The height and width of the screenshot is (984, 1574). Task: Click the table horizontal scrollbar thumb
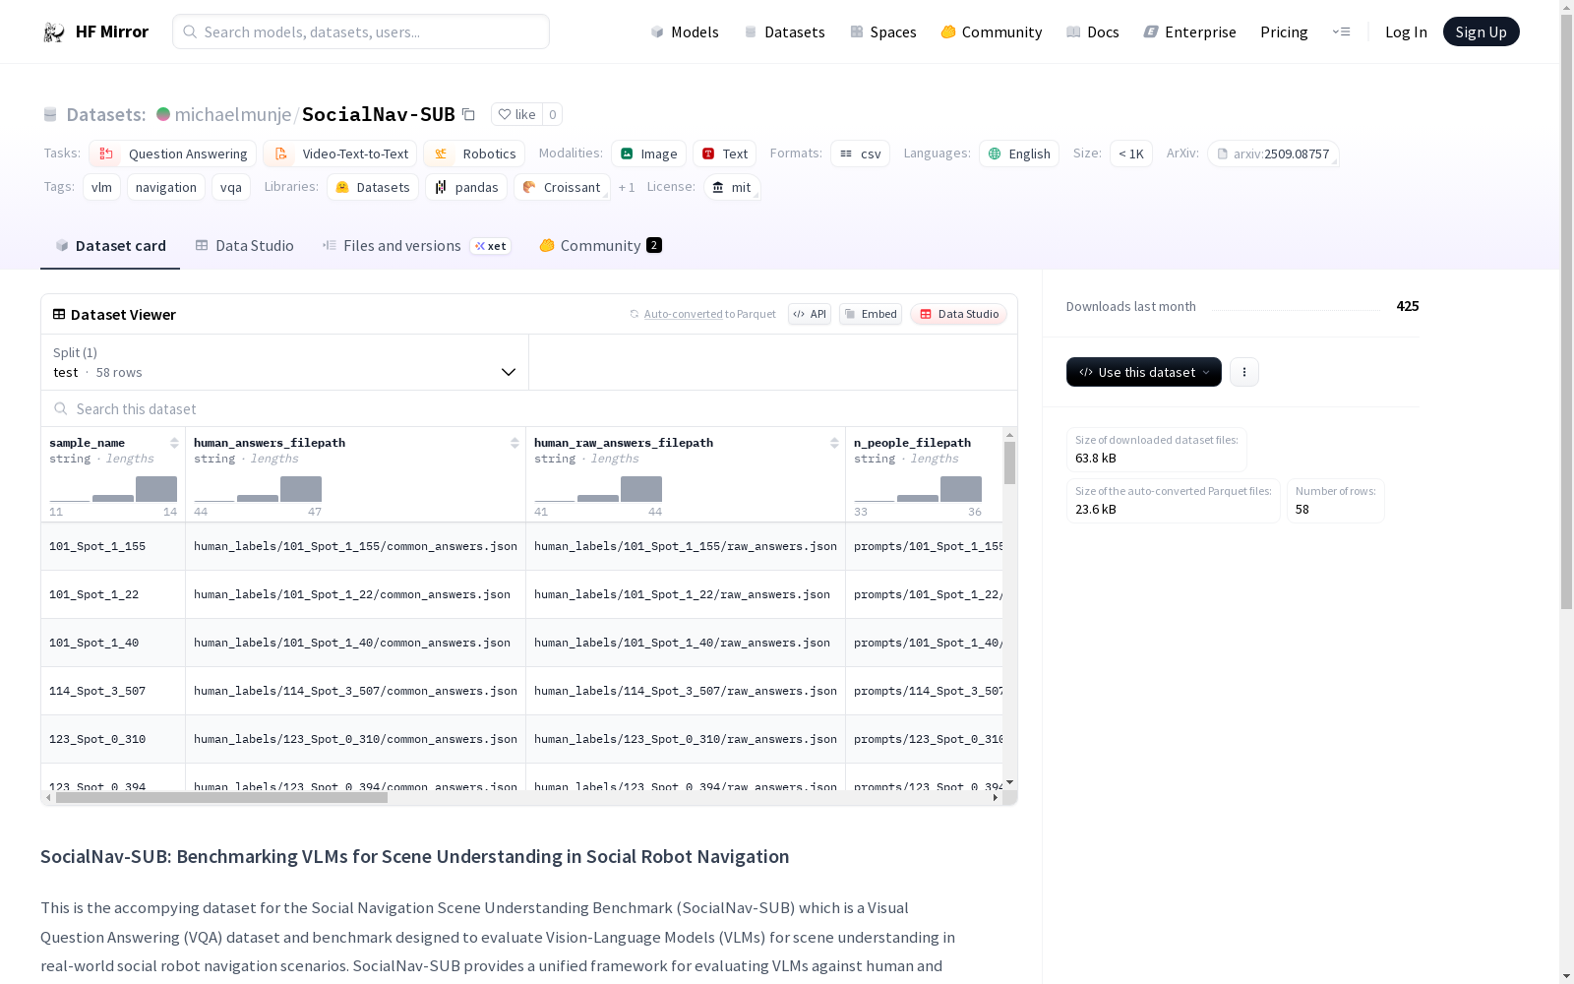point(221,798)
